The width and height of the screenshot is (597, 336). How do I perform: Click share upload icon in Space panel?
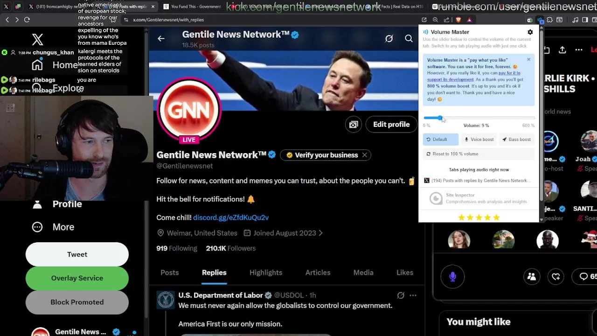pos(562,50)
